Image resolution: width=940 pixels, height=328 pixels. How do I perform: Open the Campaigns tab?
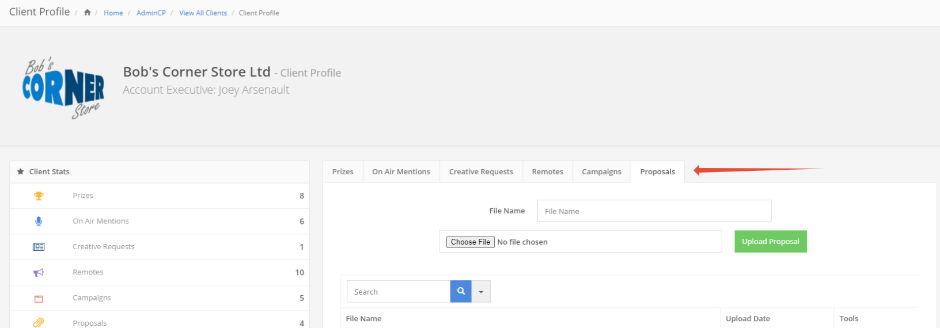point(601,171)
